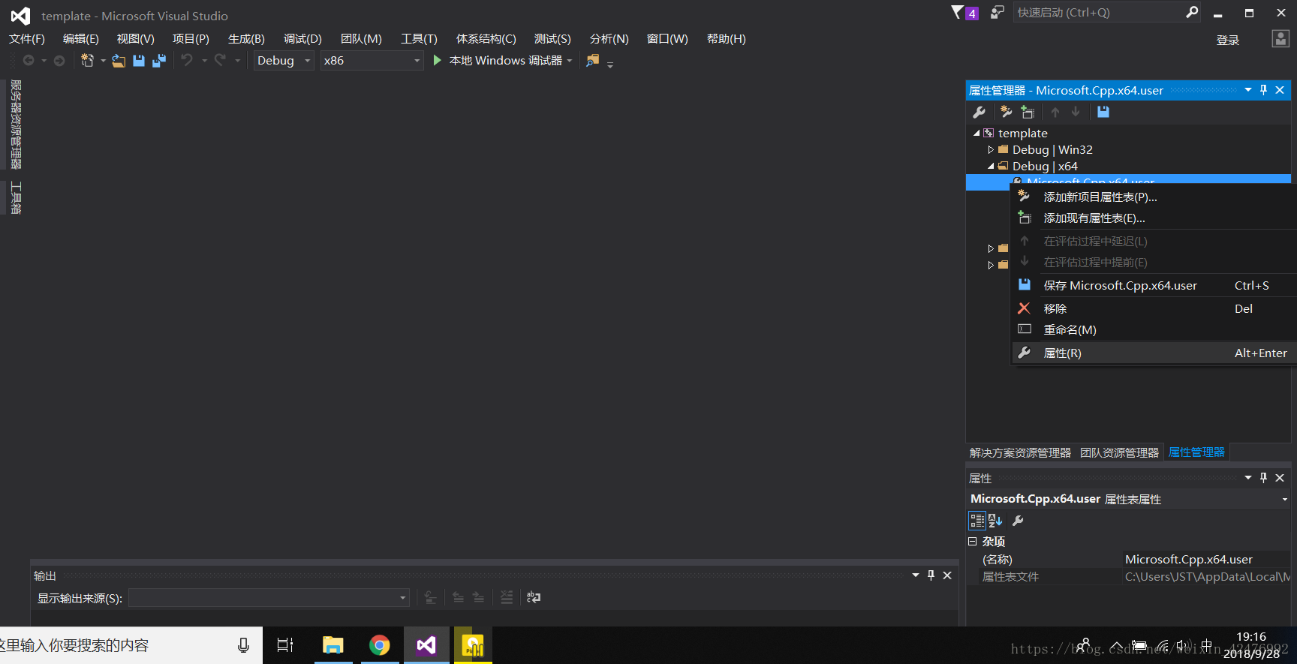The width and height of the screenshot is (1297, 664).
Task: Click the quick launch search magnifier icon
Action: [1192, 12]
